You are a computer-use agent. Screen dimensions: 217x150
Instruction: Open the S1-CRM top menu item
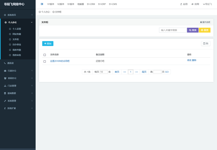tap(91, 4)
